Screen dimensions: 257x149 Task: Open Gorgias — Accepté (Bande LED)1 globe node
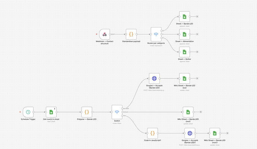pos(190,133)
